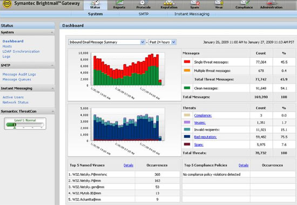Click the date range text January 26, 2009

(248, 42)
